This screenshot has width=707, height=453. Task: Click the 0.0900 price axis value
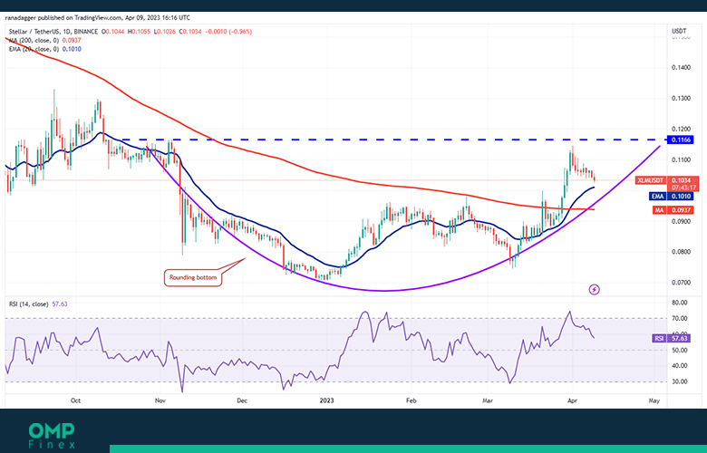pos(681,221)
